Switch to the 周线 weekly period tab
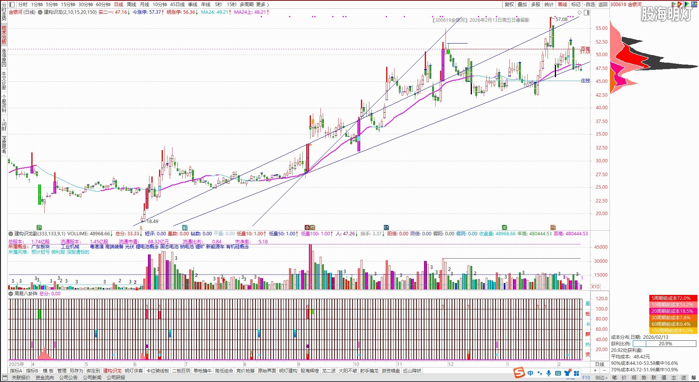This screenshot has height=382, width=699. point(132,5)
